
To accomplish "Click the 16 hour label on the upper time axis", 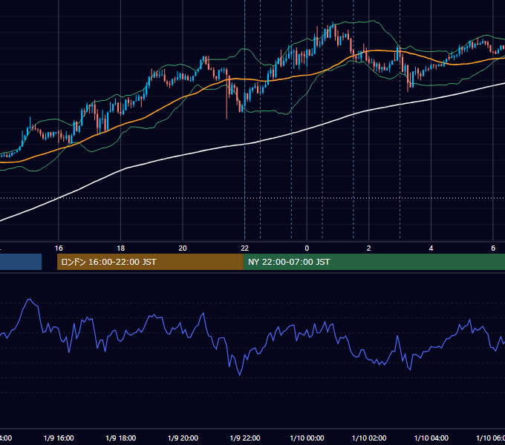I will pyautogui.click(x=59, y=248).
